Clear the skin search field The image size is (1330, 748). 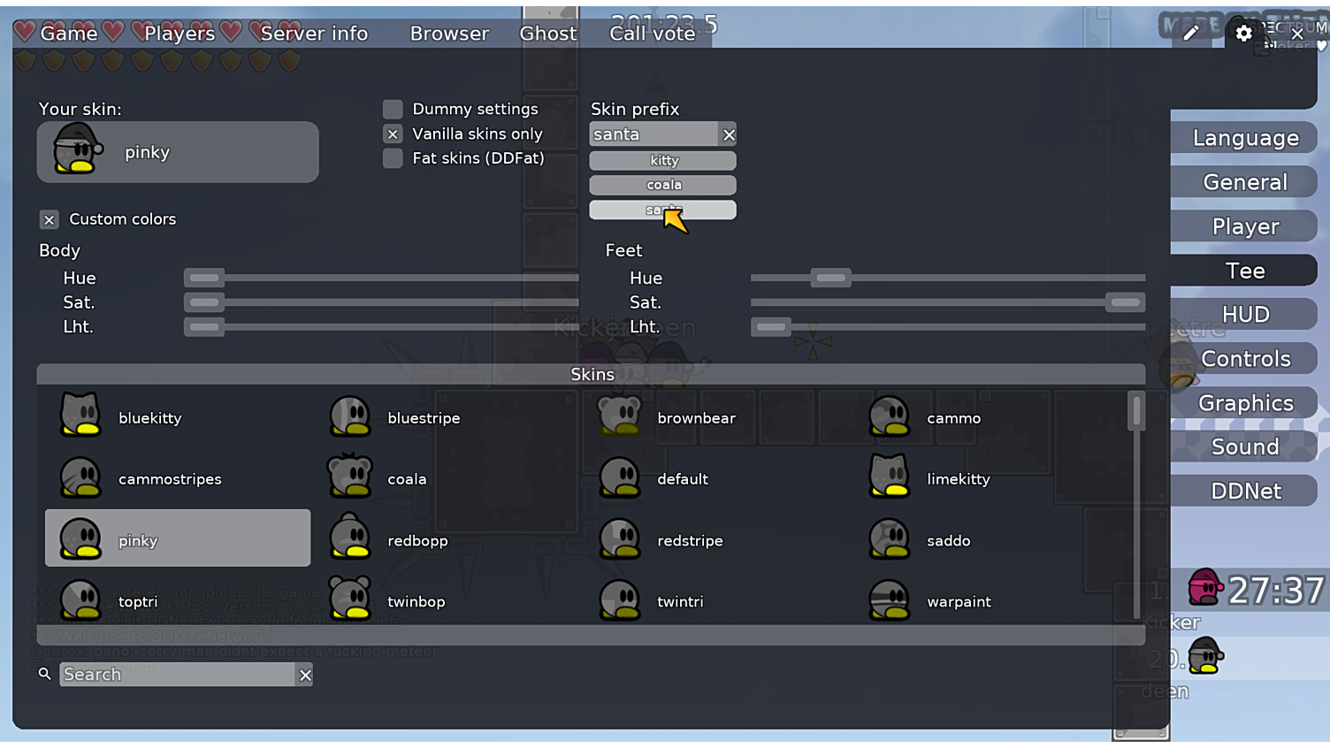[x=305, y=675]
